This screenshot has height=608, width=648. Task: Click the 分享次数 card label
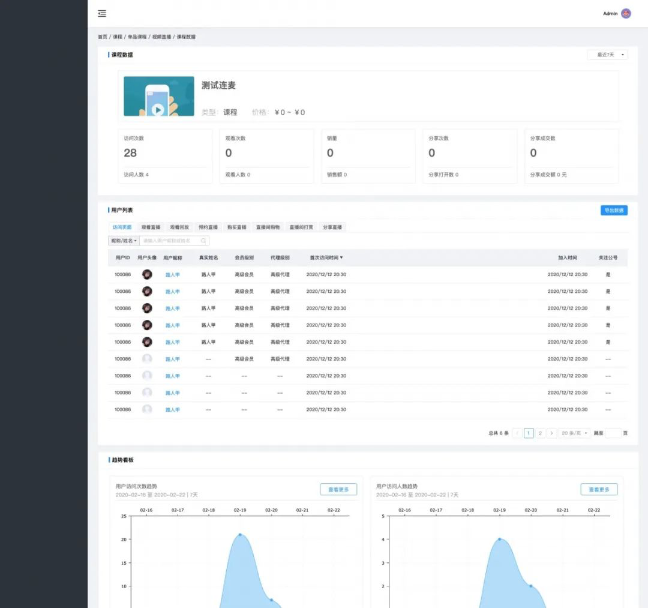pos(439,139)
